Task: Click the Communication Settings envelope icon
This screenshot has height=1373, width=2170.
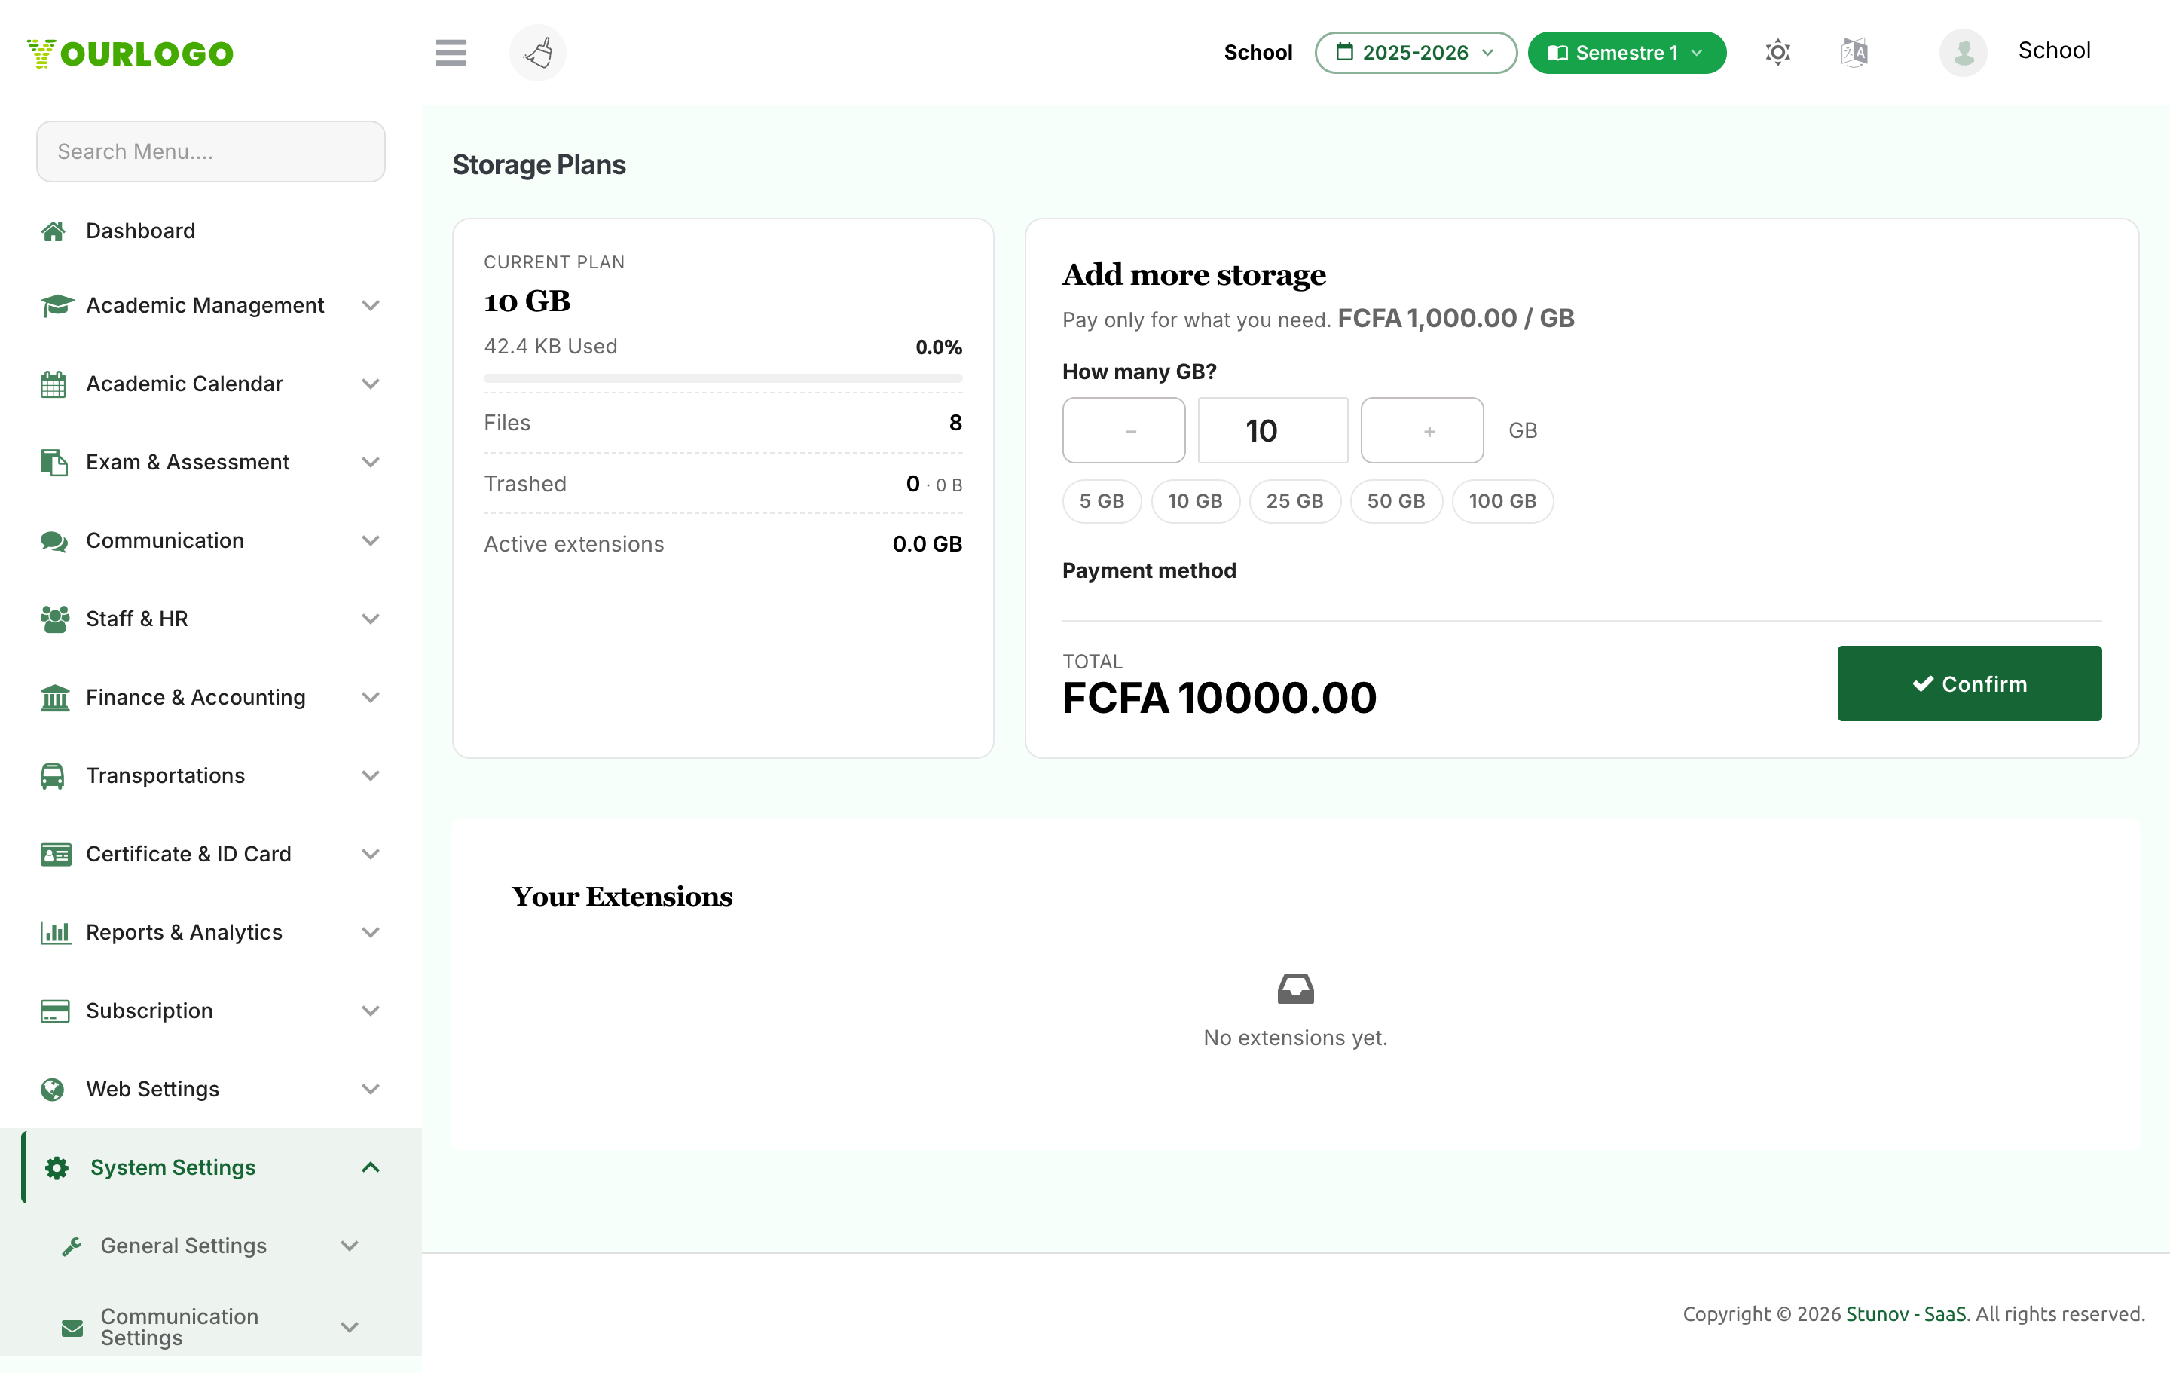Action: tap(72, 1328)
